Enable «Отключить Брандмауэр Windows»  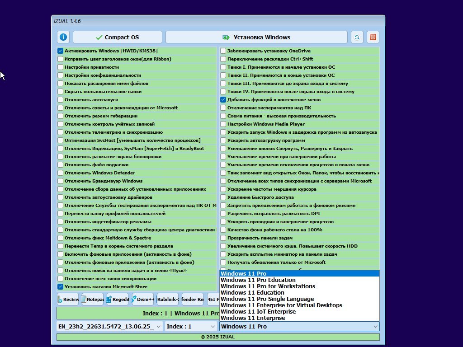tap(60, 181)
